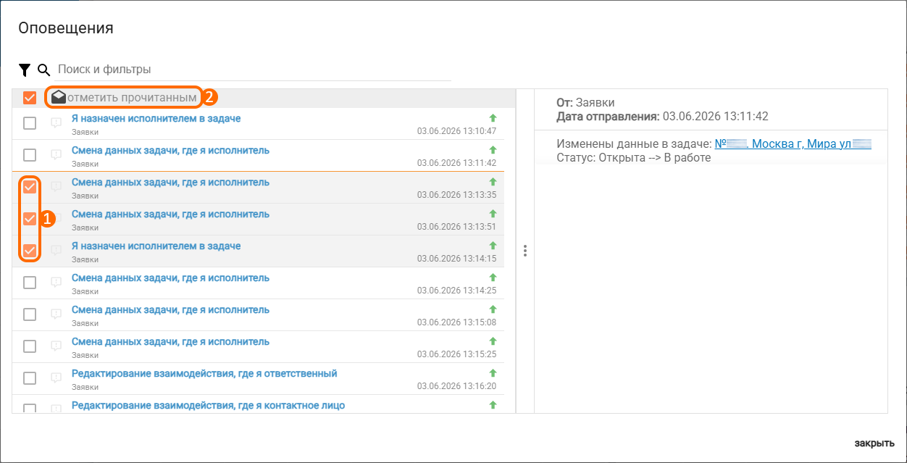Click 'Статус: Открыта --> В работе' text
The width and height of the screenshot is (907, 463).
[x=634, y=157]
